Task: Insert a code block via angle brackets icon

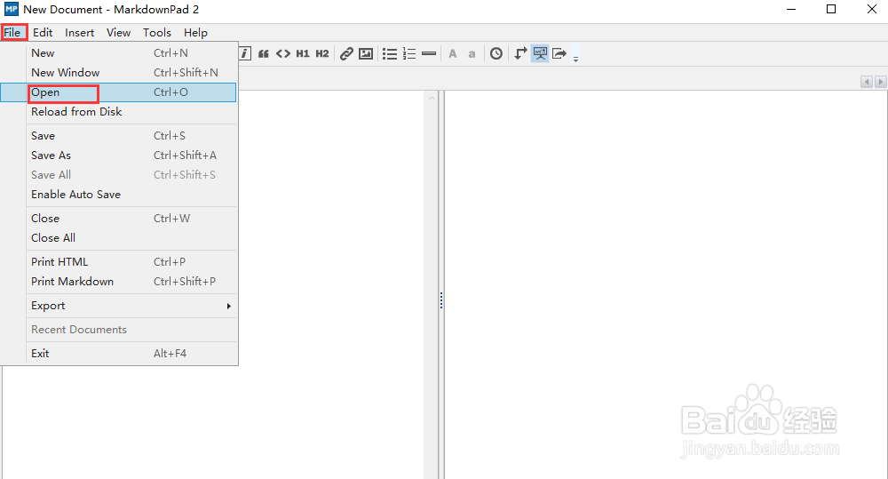Action: point(283,54)
